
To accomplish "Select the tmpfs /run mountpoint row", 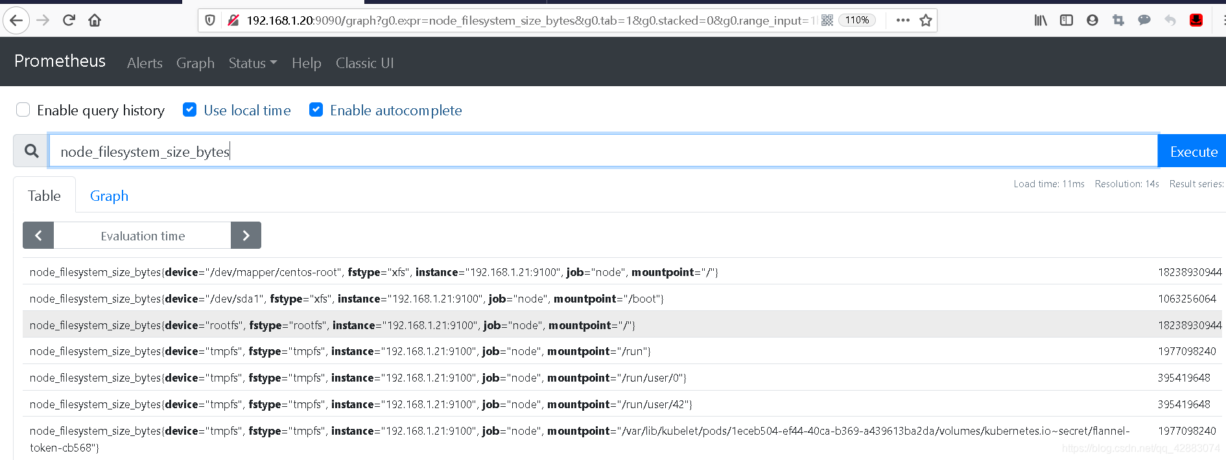I will (x=622, y=351).
